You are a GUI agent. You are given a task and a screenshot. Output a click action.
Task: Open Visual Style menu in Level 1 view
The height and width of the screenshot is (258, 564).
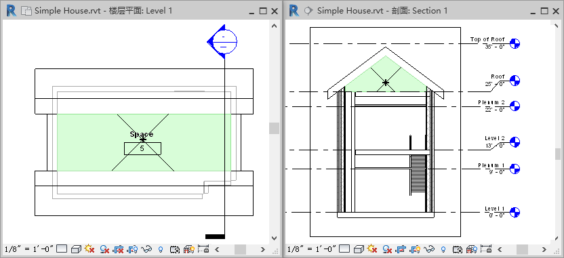click(x=76, y=249)
